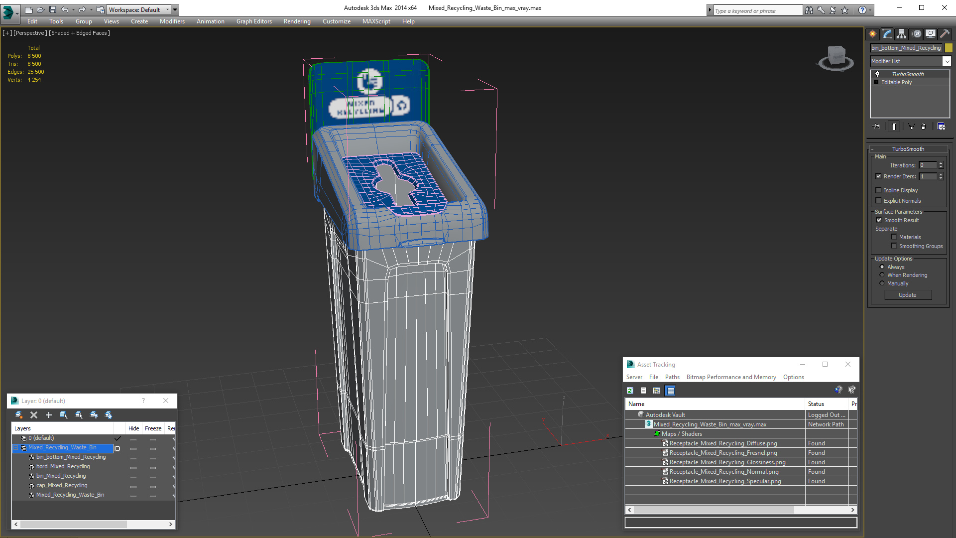Select Manually update option
Screen dimensions: 956x538
[x=882, y=283]
